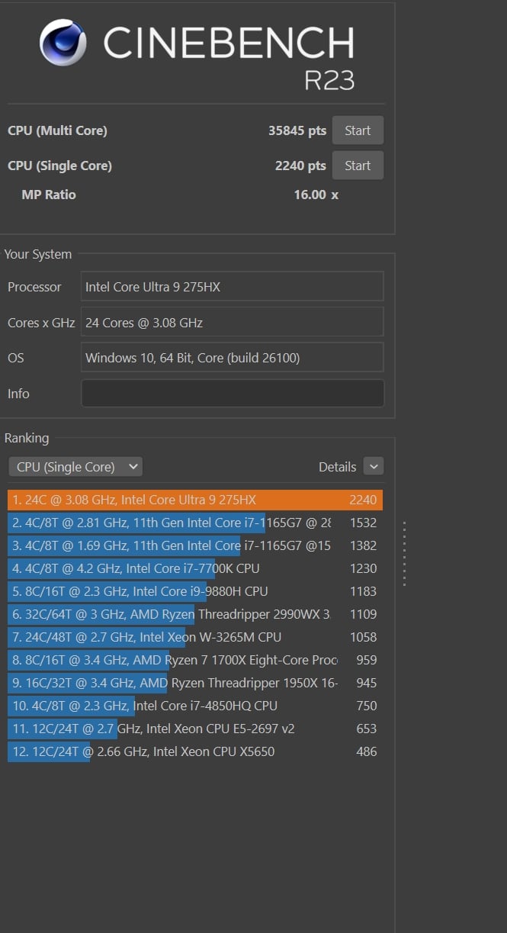This screenshot has height=933, width=507.
Task: Expand the Details dropdown arrow
Action: tap(373, 467)
